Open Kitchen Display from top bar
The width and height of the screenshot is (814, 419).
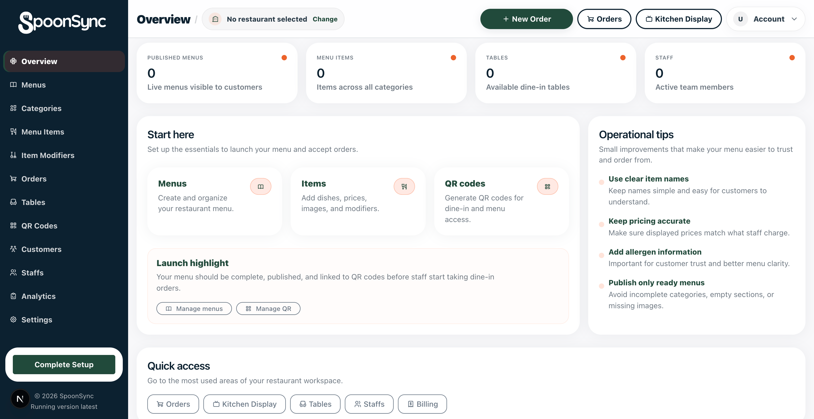click(679, 19)
